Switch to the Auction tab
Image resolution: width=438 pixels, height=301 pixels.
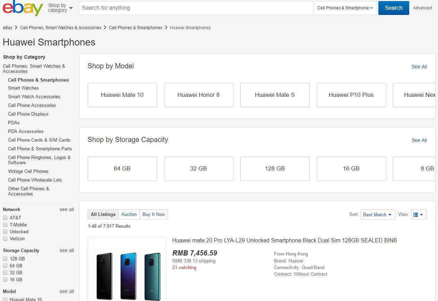[x=129, y=215]
